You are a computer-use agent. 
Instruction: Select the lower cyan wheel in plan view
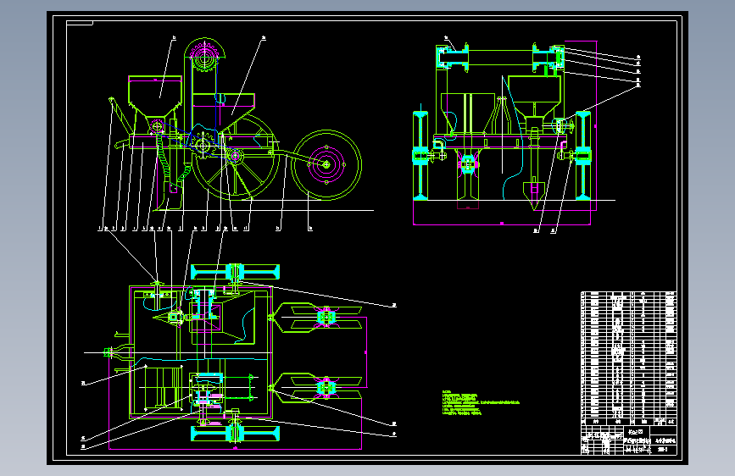[235, 434]
